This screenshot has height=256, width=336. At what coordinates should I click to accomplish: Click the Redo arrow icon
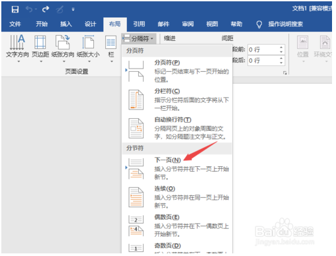tap(46, 9)
